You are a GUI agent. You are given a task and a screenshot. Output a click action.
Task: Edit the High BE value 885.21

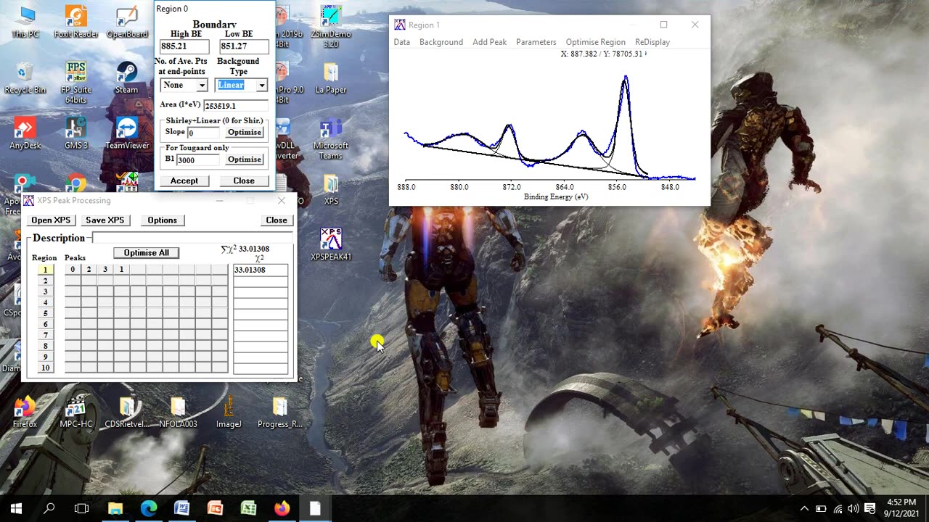(184, 46)
